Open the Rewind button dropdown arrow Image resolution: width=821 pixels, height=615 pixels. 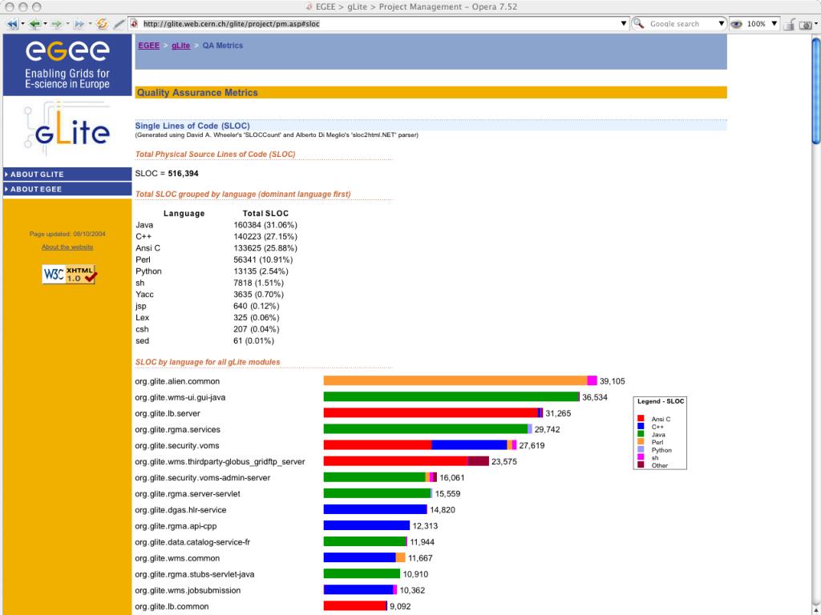(x=22, y=23)
